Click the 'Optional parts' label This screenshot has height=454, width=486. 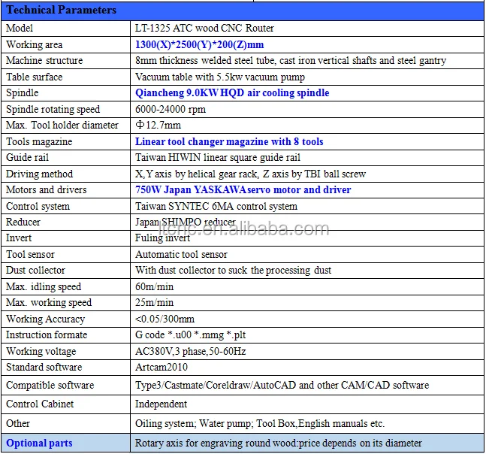[39, 443]
